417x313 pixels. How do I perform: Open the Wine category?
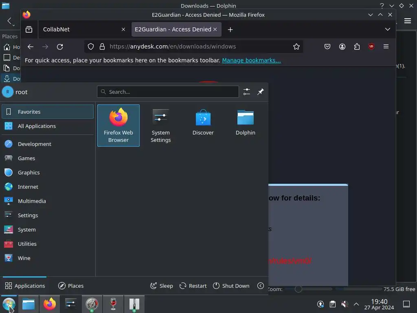pos(48,258)
